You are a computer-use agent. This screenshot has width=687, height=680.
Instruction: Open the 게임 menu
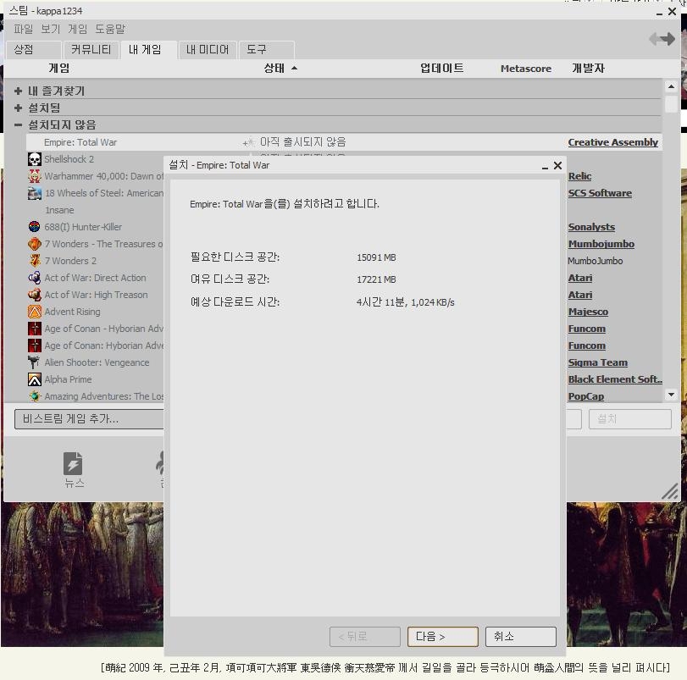tap(78, 29)
